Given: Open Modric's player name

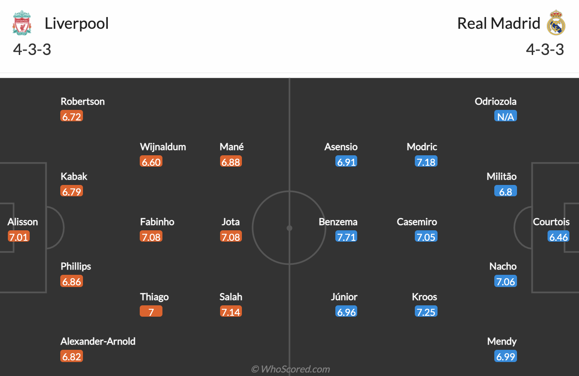Looking at the screenshot, I should 422,147.
